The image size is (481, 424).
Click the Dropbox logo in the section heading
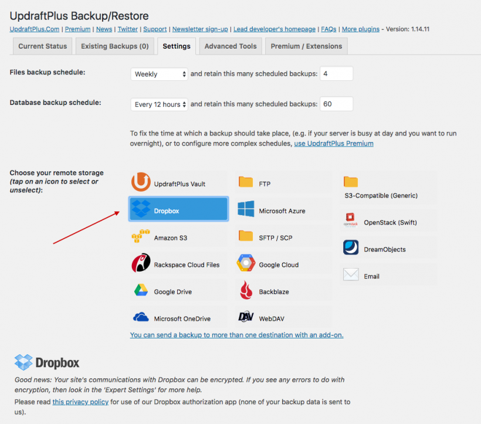[x=46, y=362]
